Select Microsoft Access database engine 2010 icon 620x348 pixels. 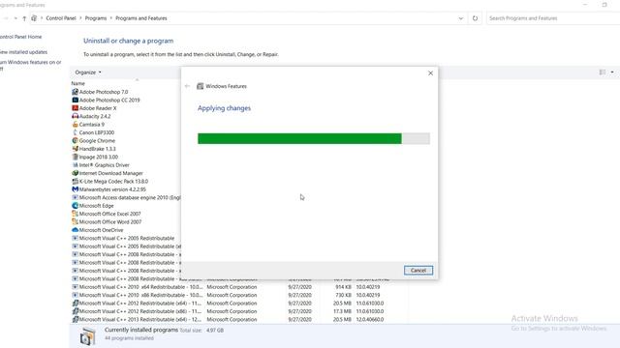(x=76, y=197)
